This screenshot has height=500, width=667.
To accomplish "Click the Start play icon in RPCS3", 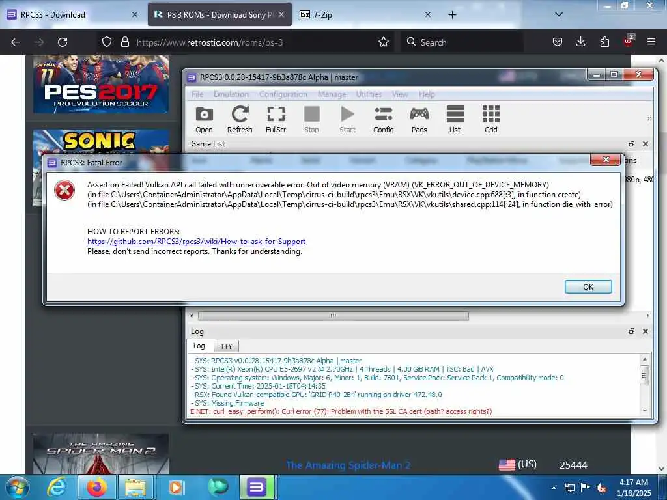I will coord(348,120).
